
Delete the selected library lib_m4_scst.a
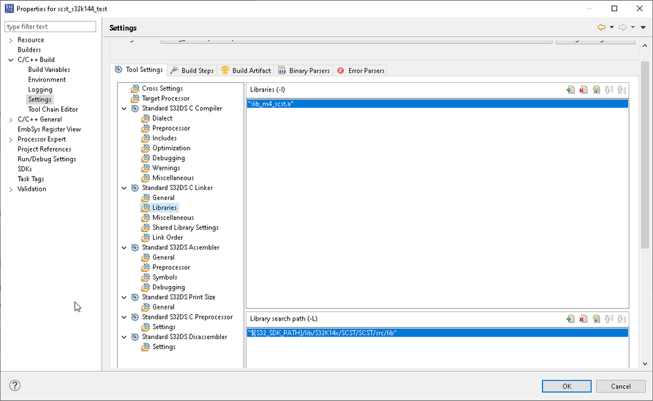583,89
